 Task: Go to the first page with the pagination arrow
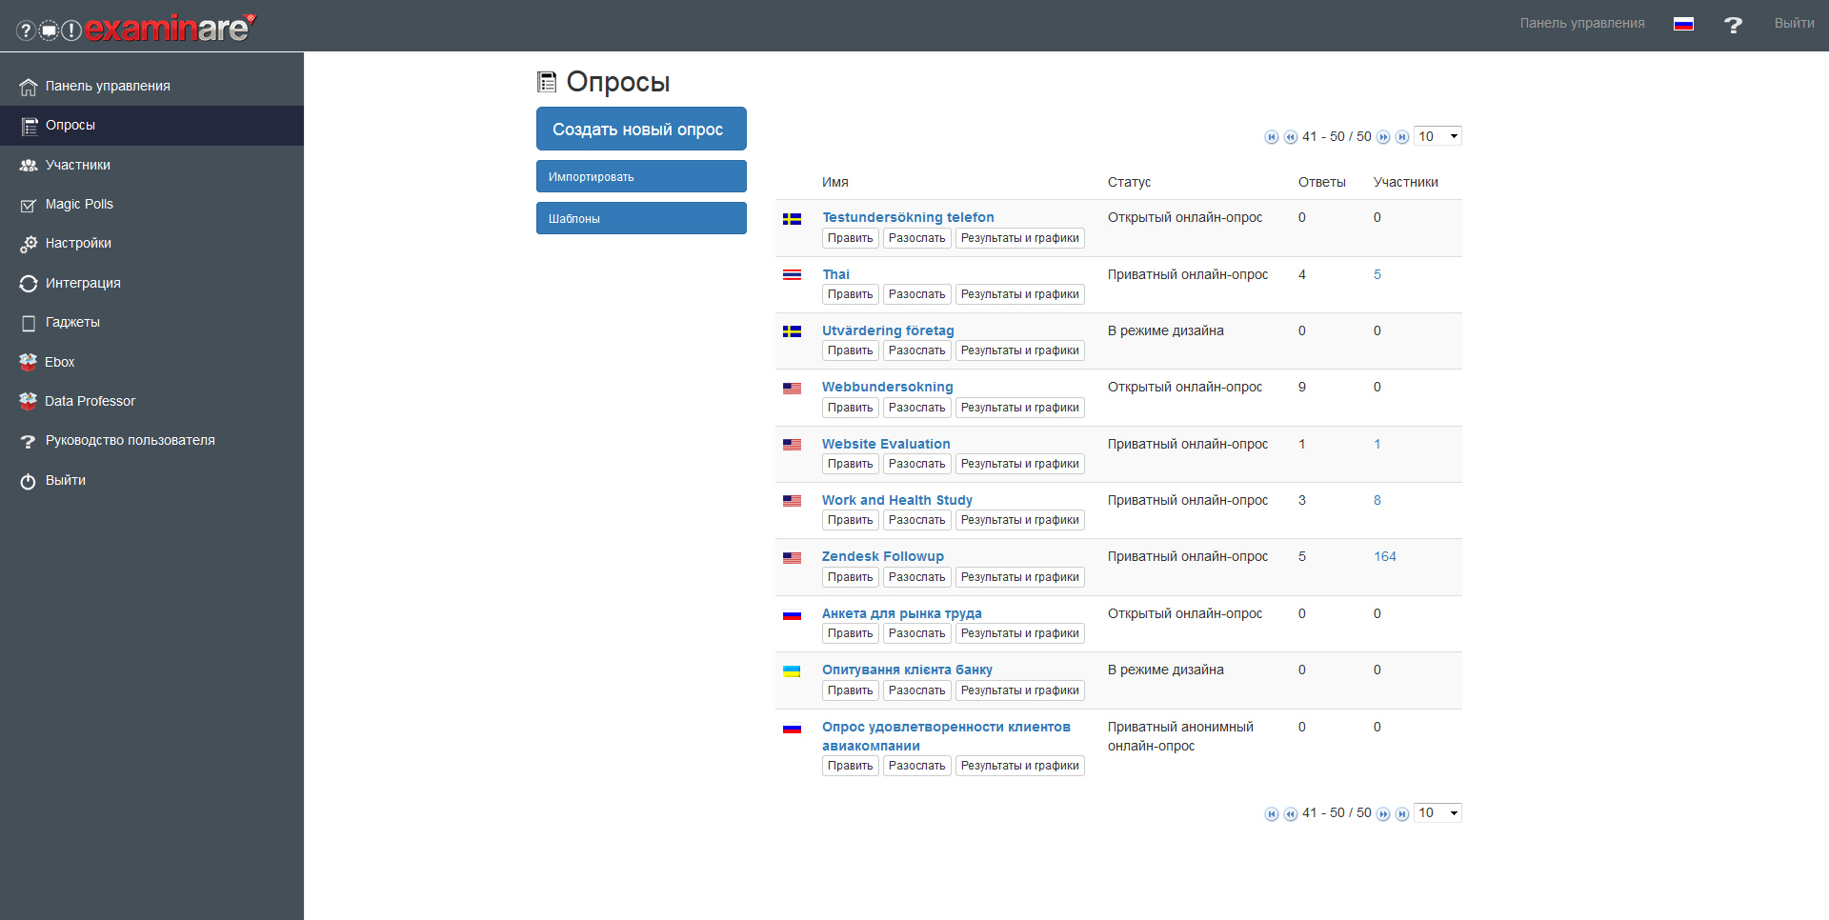pos(1271,137)
